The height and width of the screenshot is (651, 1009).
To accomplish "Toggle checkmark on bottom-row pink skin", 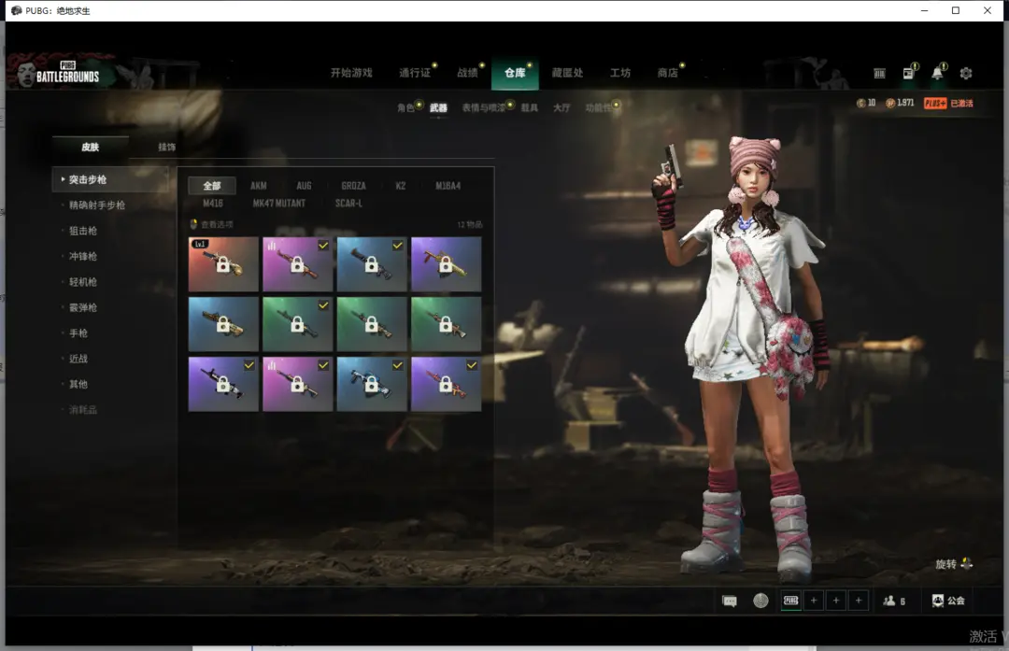I will [323, 365].
